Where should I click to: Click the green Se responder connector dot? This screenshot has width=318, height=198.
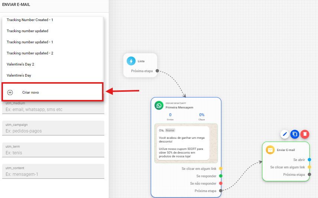point(220,176)
